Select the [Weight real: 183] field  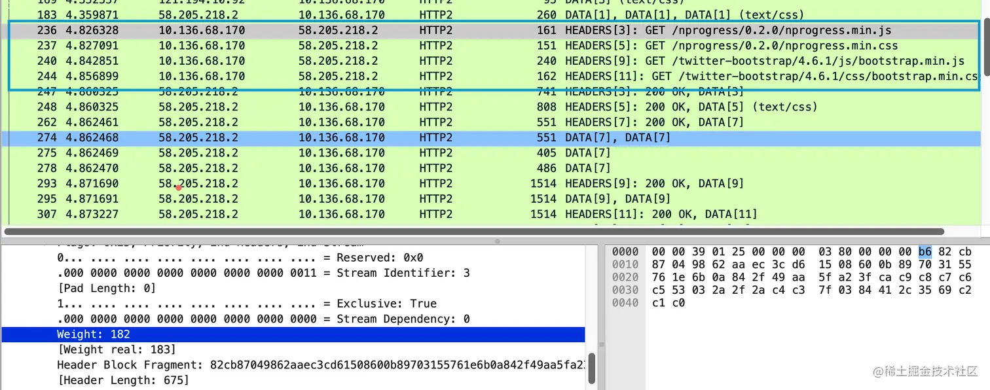(x=293, y=349)
